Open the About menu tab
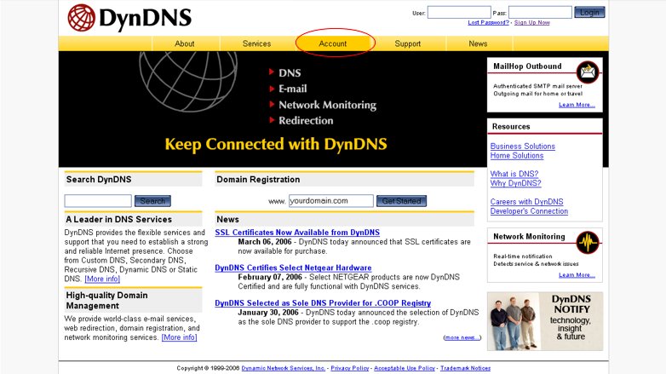The height and width of the screenshot is (374, 666). pyautogui.click(x=185, y=43)
